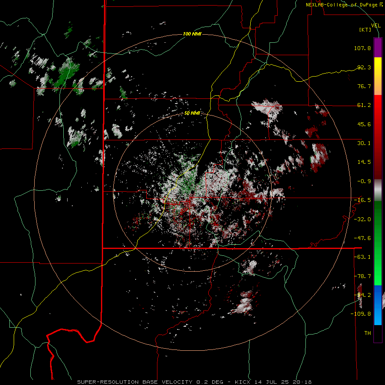The width and height of the screenshot is (385, 385).
Task: Click the [KT] units label
Action: [x=365, y=30]
